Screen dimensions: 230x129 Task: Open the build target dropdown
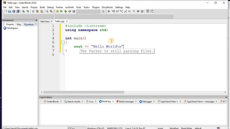(x=88, y=11)
